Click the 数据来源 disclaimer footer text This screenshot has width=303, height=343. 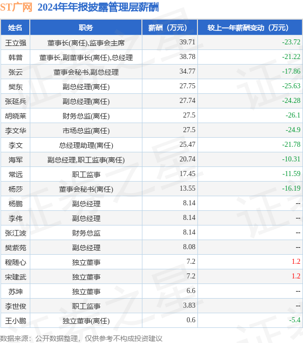(81, 338)
